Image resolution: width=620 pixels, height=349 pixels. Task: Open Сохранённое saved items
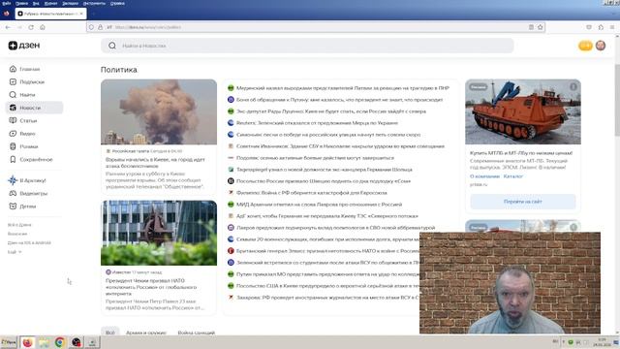pyautogui.click(x=31, y=159)
